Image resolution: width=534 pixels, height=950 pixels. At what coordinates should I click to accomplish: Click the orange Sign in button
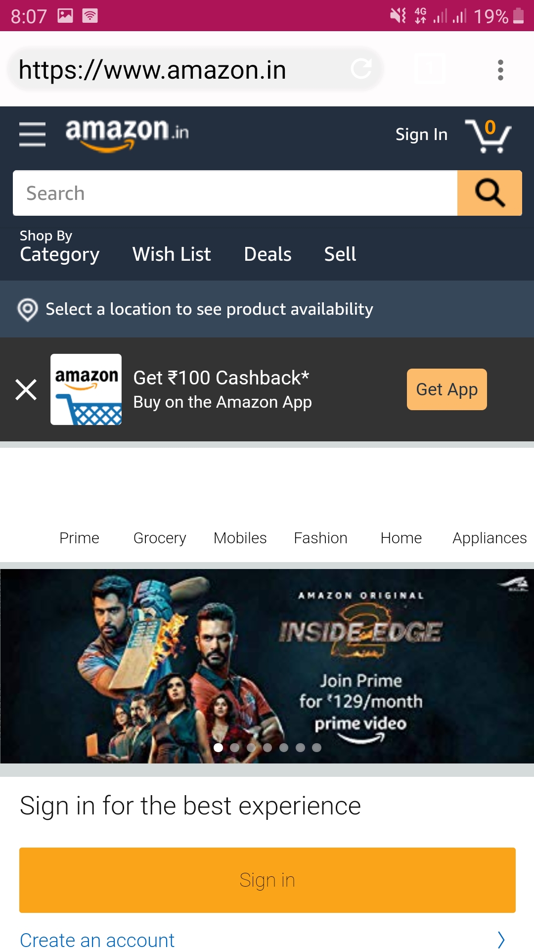[267, 880]
